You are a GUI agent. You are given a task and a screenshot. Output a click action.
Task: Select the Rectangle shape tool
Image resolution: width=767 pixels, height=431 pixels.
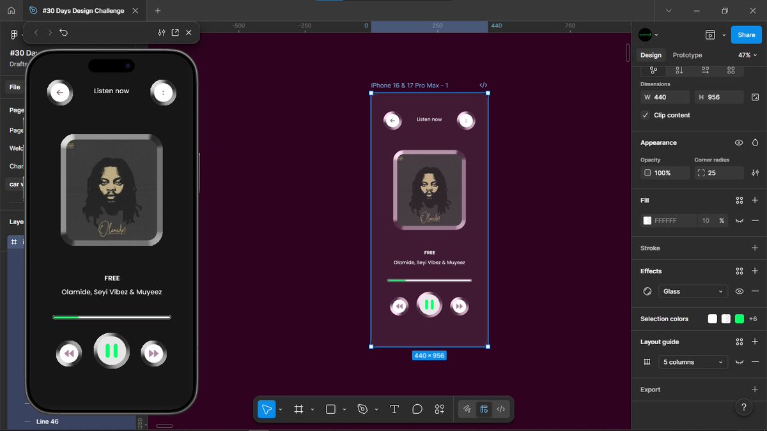tap(330, 409)
